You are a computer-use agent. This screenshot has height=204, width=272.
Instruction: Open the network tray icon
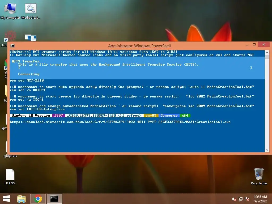(241, 199)
